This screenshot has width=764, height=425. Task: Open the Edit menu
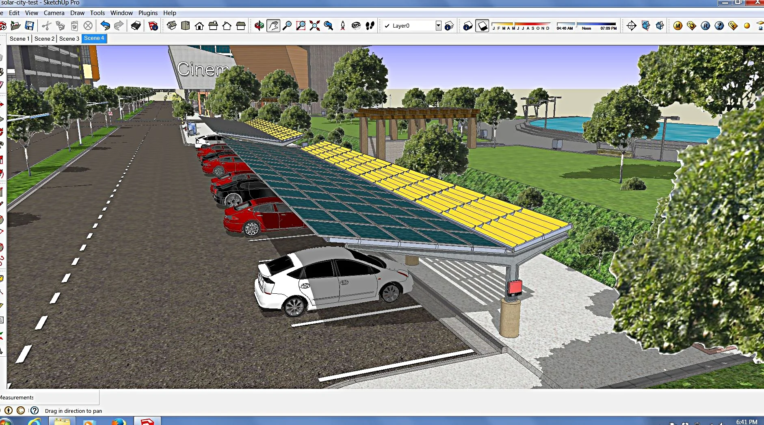14,13
